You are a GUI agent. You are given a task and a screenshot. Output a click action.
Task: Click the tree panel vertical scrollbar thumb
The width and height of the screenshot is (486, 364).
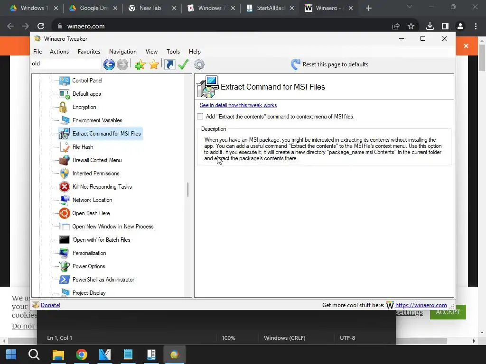pos(188,190)
